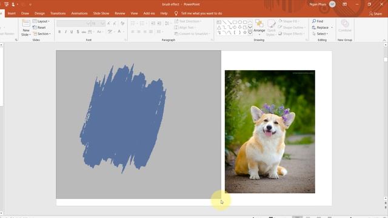Expand the Section dropdown
388x218 pixels.
[x=42, y=34]
